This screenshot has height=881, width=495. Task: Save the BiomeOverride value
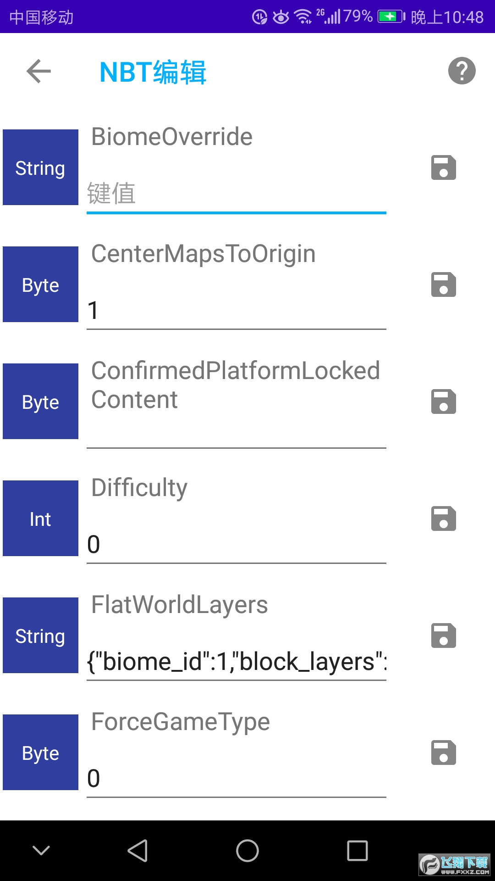(x=443, y=168)
